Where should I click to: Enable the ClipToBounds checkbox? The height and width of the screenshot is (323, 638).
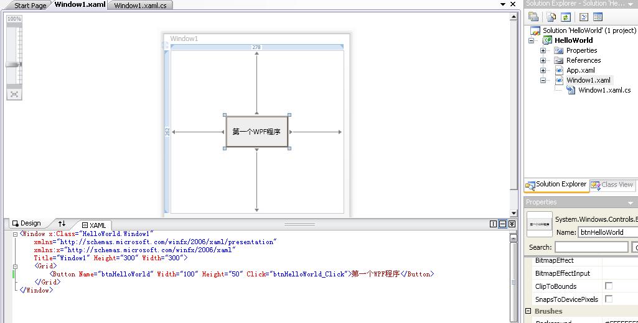pos(609,286)
